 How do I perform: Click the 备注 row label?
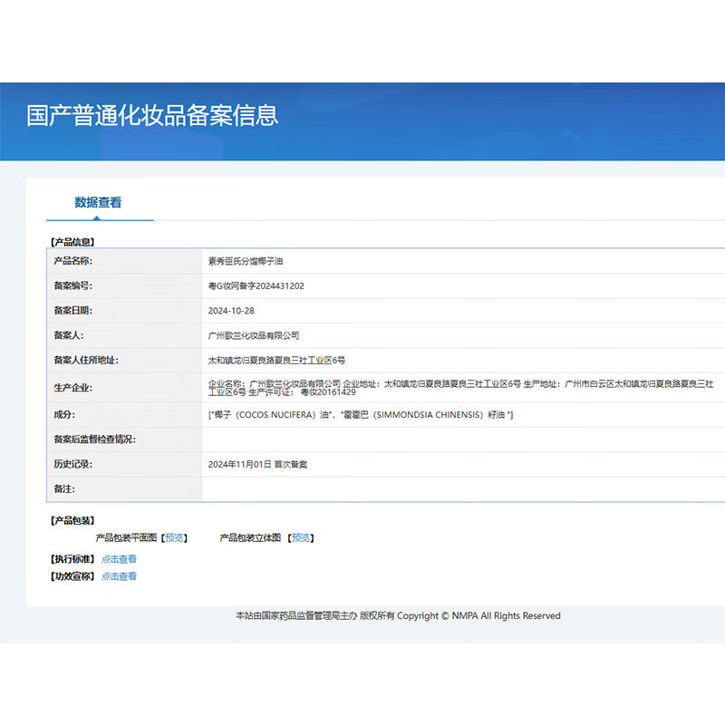[x=64, y=489]
